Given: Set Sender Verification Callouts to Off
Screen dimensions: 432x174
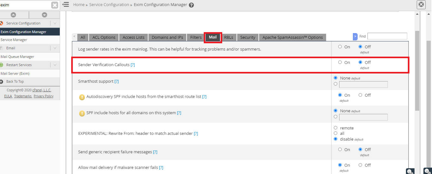Looking at the screenshot, I should point(360,62).
